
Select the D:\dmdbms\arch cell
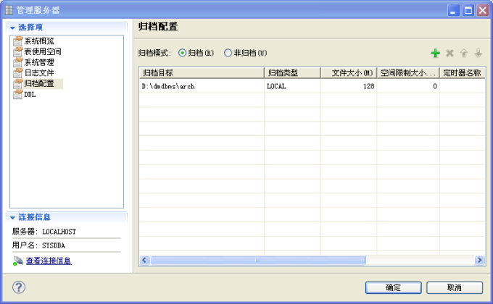click(x=202, y=86)
